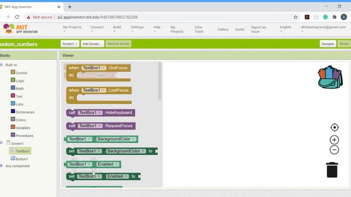Screen dimensions: 351x197
Task: Open the English language dropdown
Action: pos(285,29)
